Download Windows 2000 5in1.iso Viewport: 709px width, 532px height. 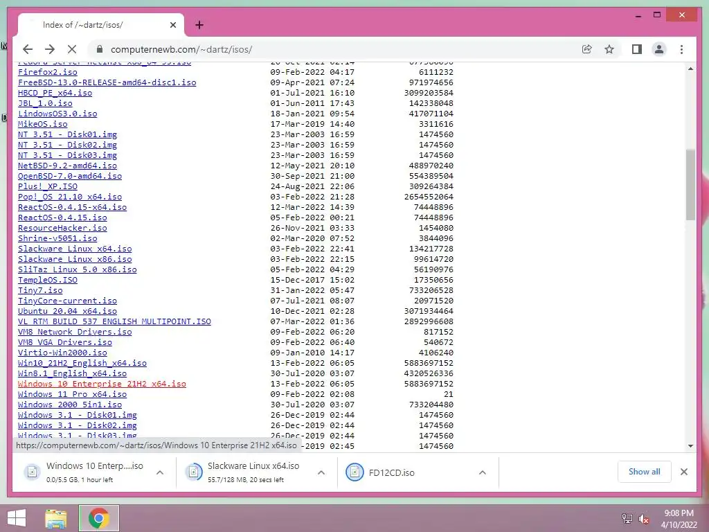click(70, 405)
